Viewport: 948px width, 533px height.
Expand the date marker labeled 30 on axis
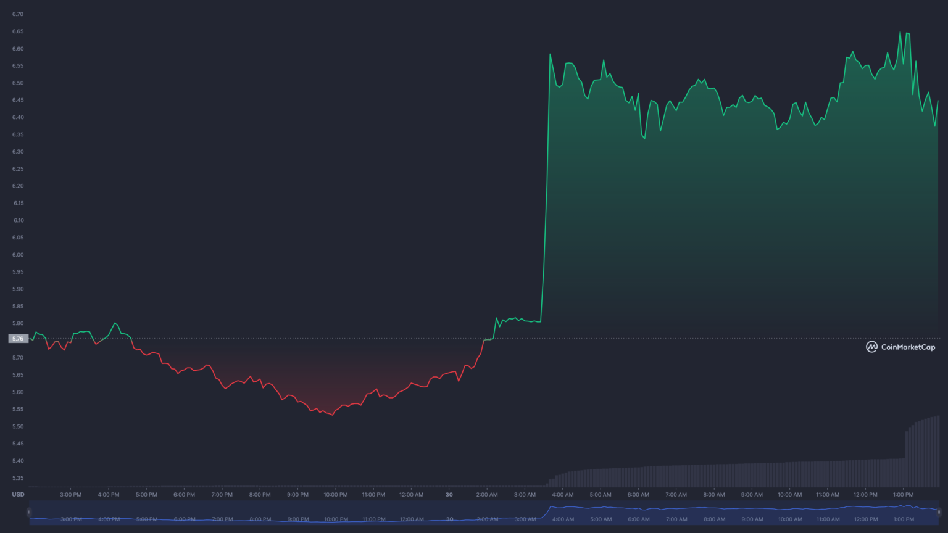coord(449,494)
